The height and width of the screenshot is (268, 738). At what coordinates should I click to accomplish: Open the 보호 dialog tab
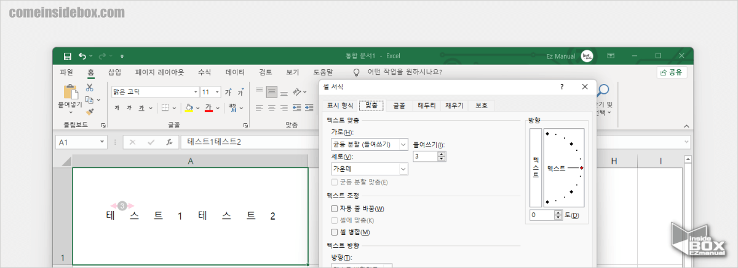(x=481, y=105)
